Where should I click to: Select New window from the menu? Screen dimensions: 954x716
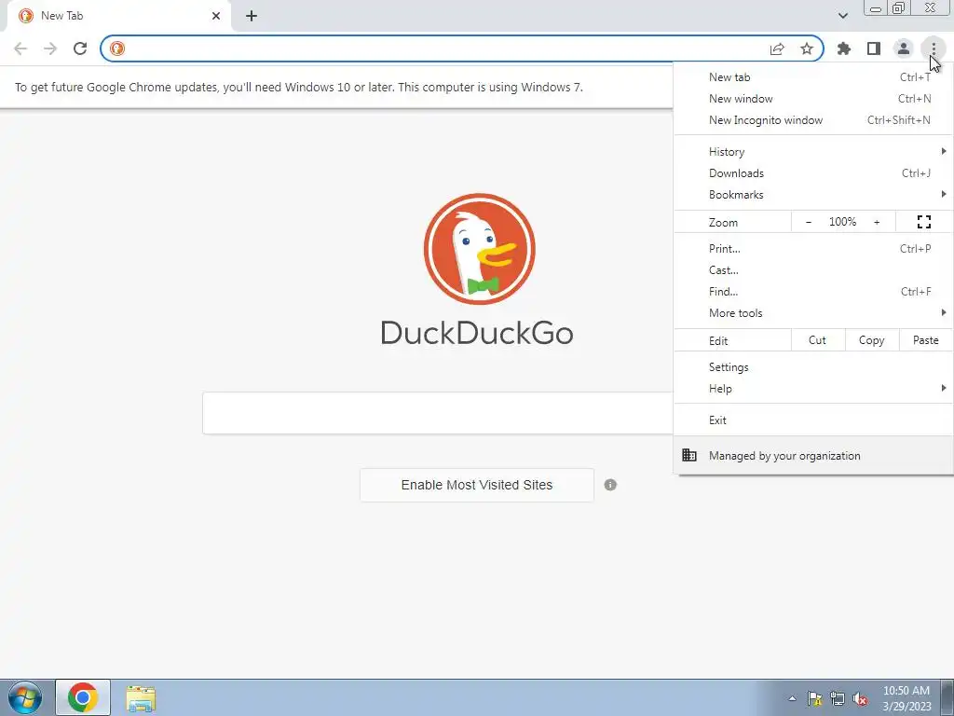click(x=813, y=99)
